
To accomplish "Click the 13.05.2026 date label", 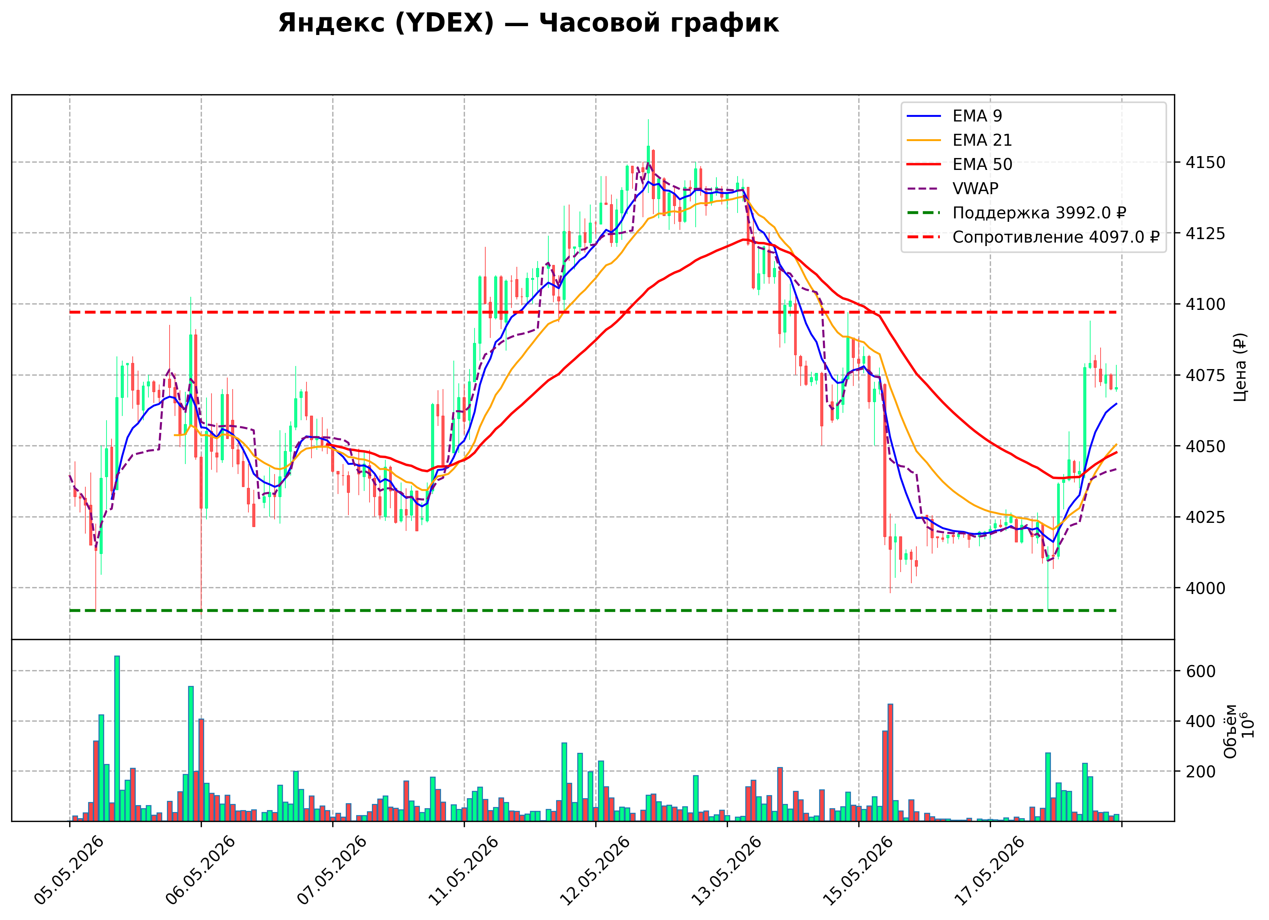I will coord(726,871).
